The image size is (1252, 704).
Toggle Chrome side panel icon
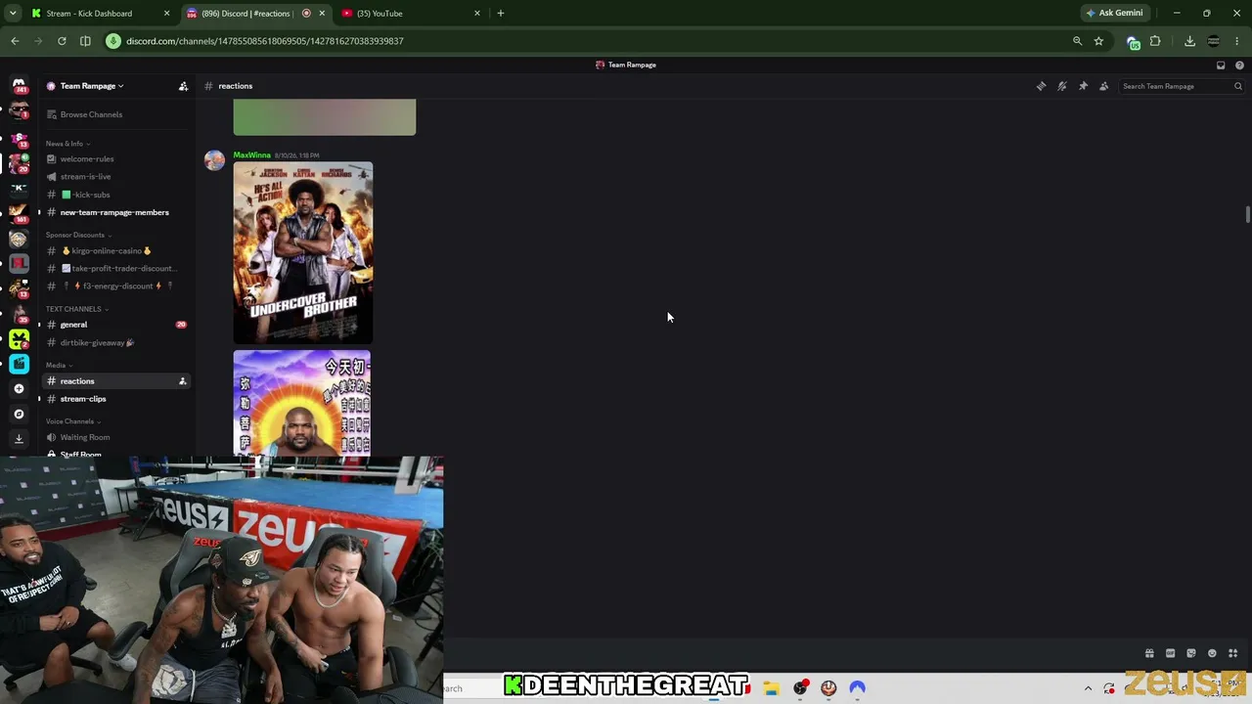[85, 41]
